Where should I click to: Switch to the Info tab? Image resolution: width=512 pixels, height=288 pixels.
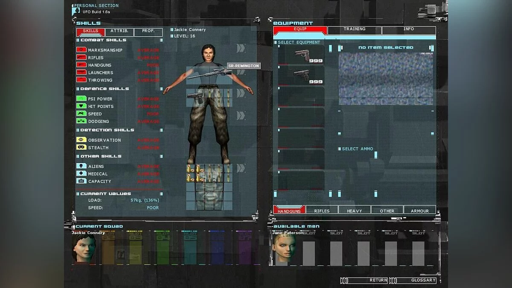pyautogui.click(x=408, y=30)
